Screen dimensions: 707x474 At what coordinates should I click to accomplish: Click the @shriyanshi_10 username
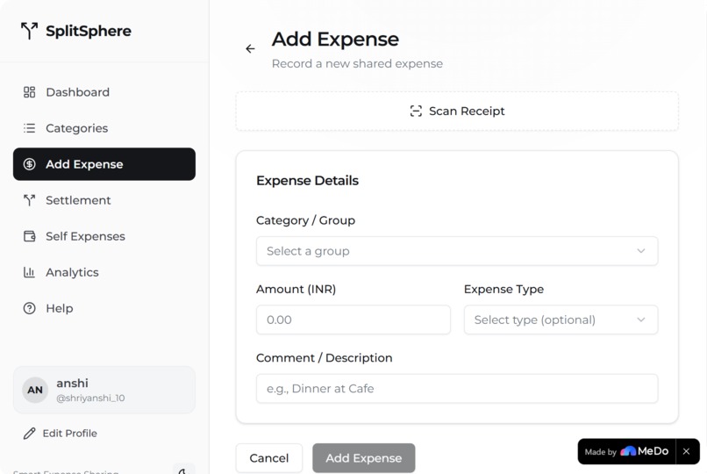(x=90, y=398)
